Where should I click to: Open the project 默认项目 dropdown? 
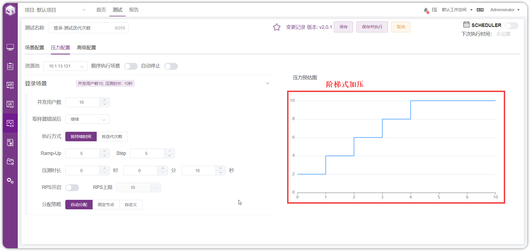(55, 10)
